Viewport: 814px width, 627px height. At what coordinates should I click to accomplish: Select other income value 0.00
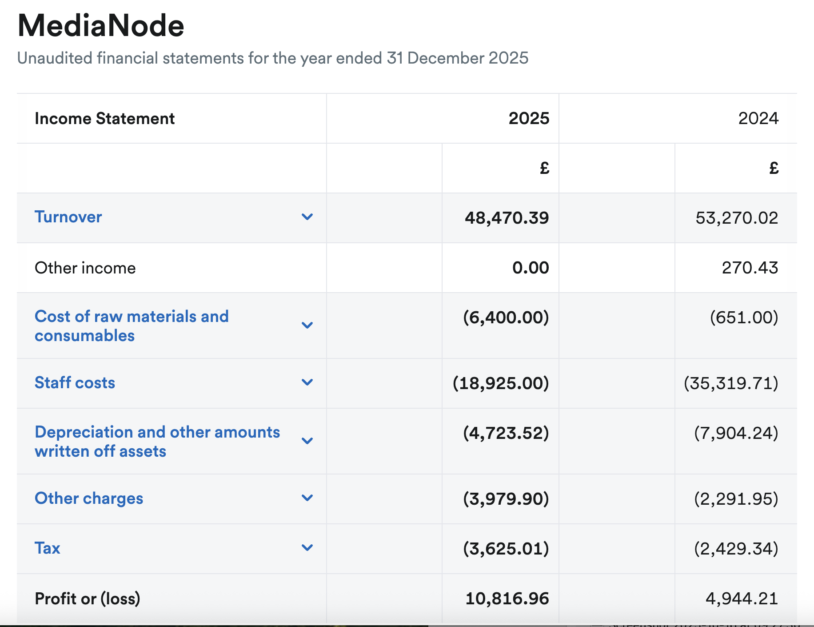[x=531, y=268]
